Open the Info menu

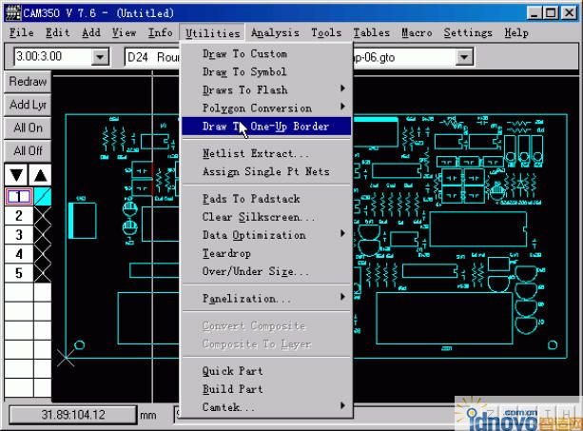(160, 32)
